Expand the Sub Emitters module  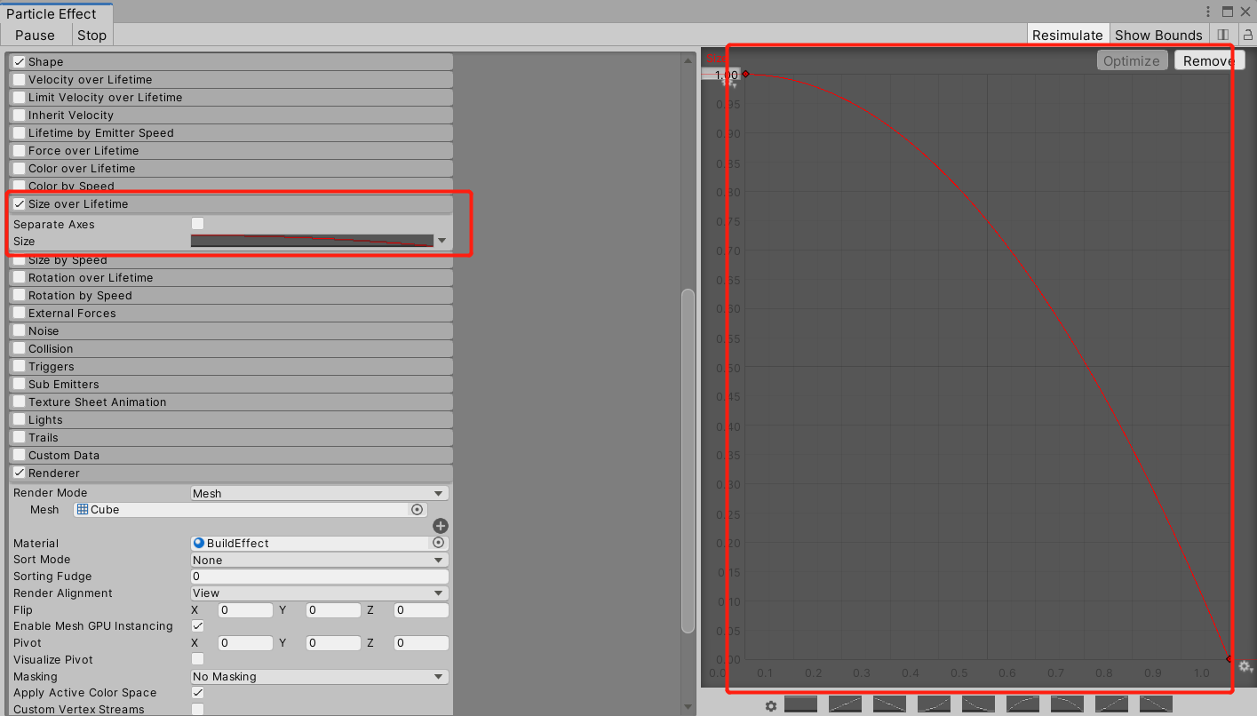231,384
